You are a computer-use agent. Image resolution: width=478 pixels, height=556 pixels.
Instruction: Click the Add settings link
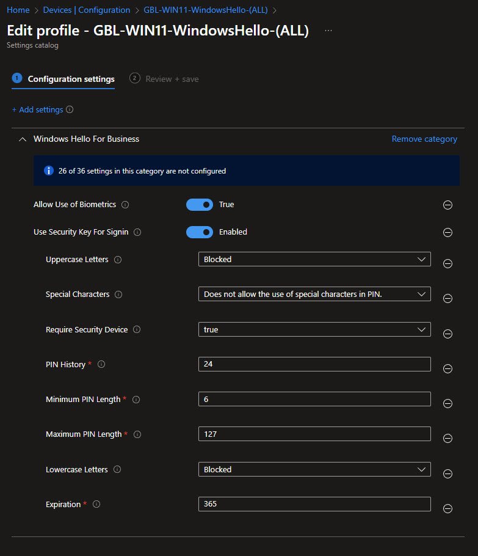click(37, 110)
